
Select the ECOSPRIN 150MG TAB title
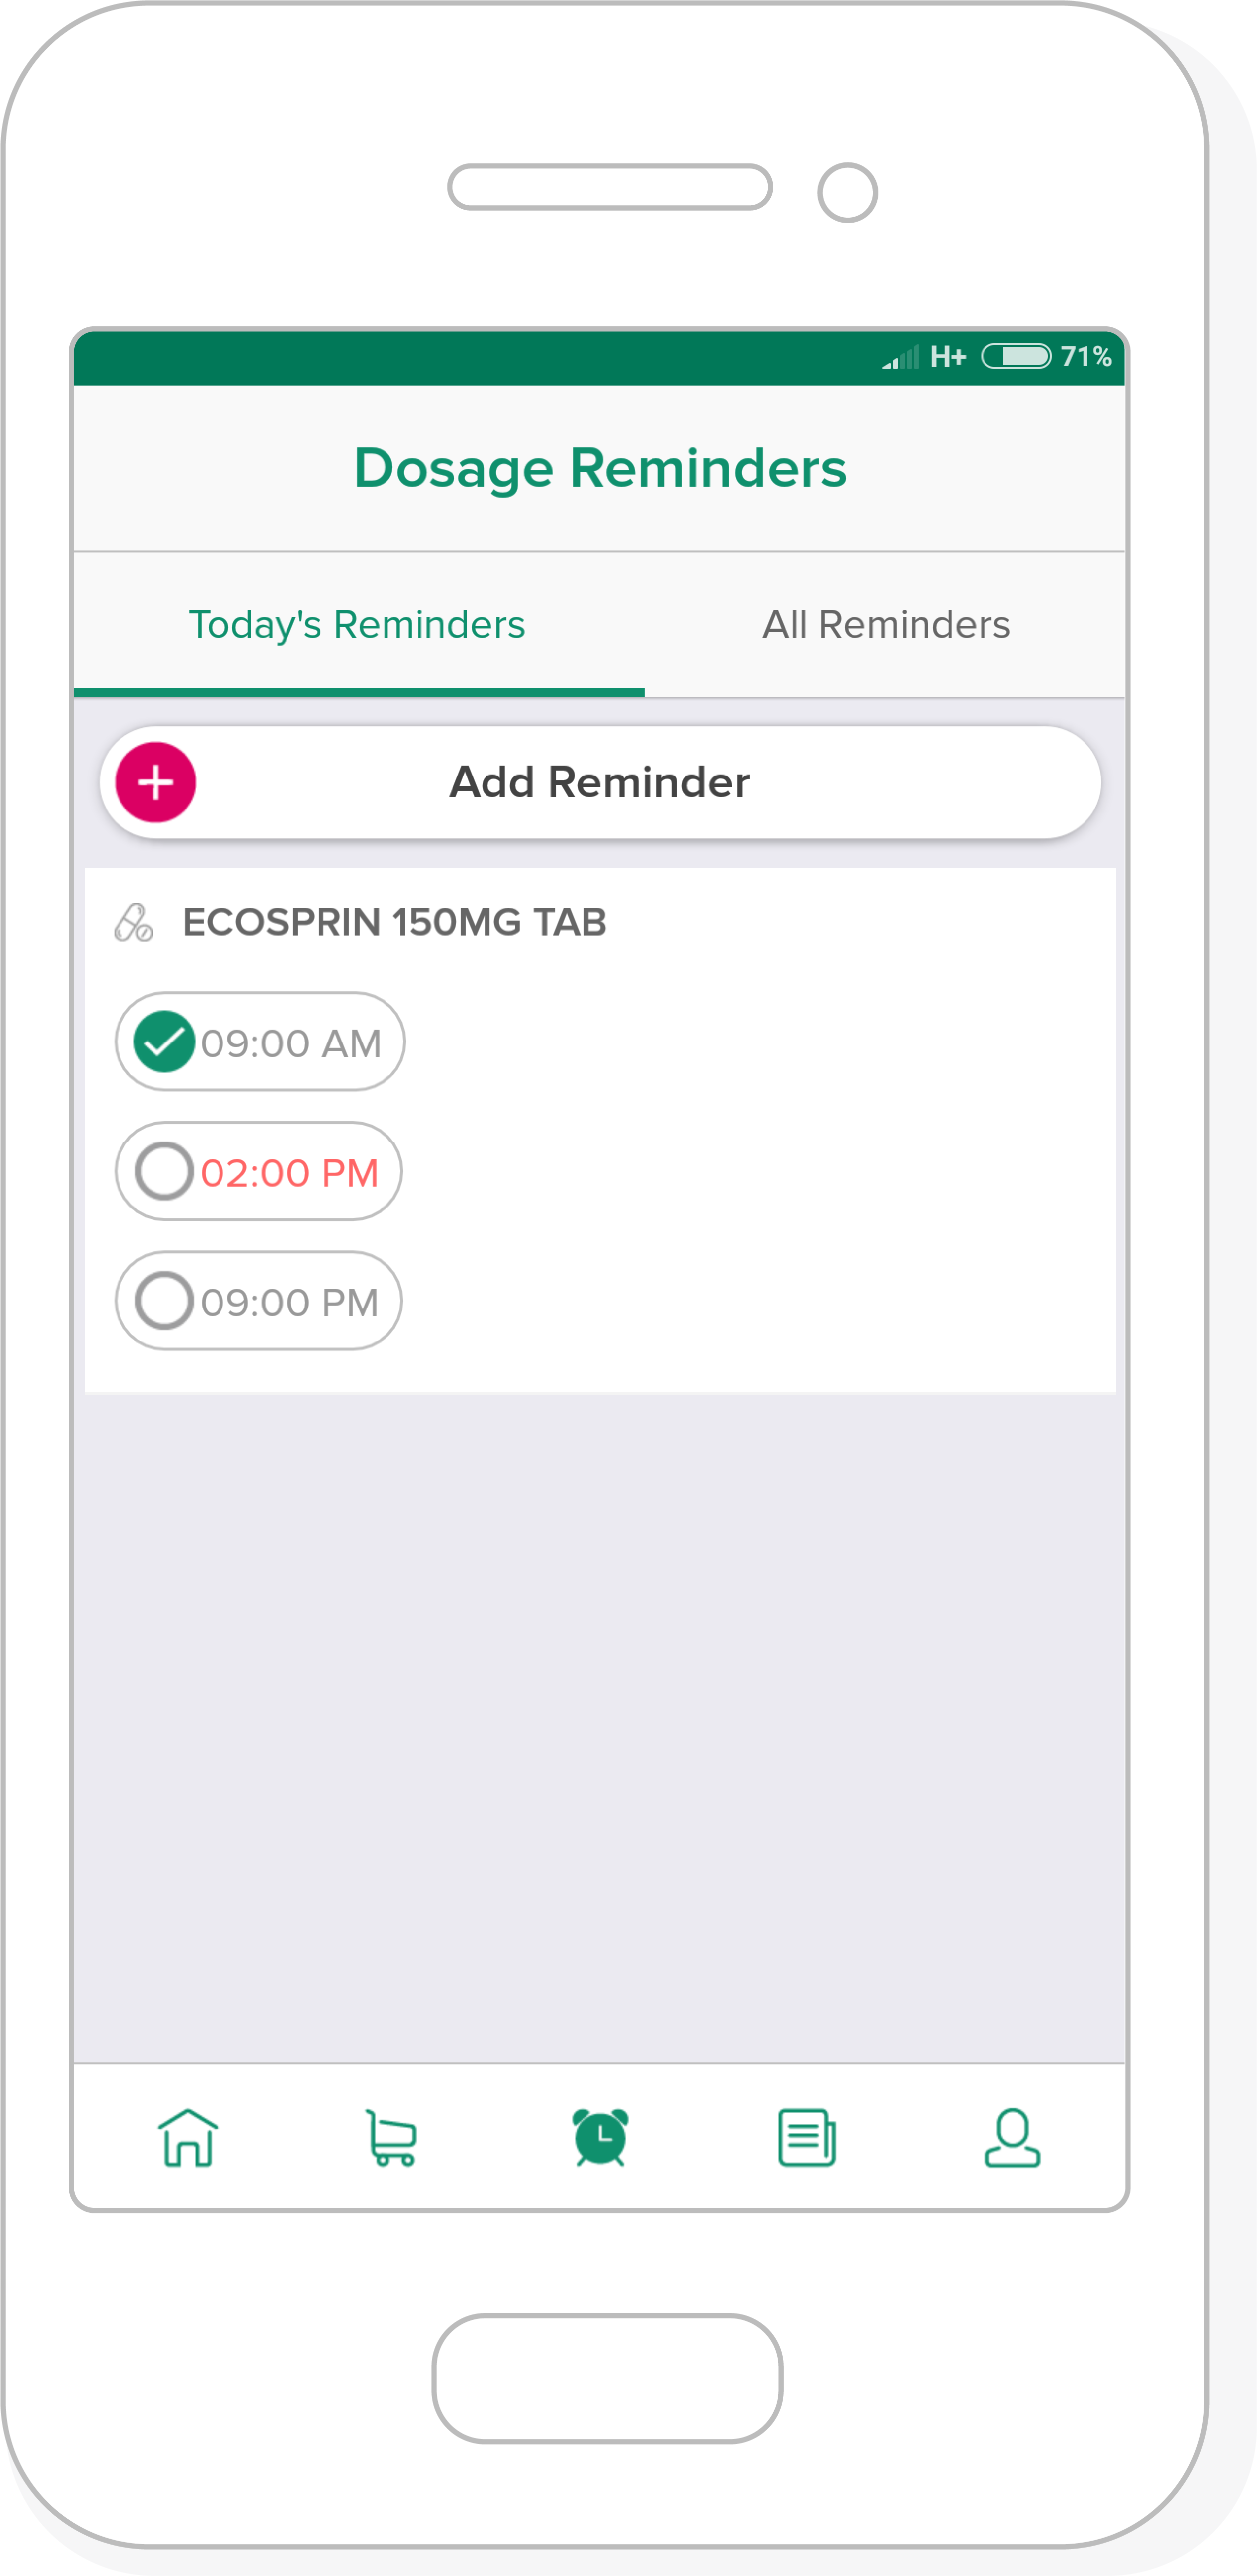pyautogui.click(x=394, y=923)
